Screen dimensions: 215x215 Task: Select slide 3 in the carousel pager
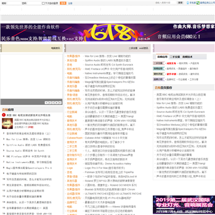(53, 103)
